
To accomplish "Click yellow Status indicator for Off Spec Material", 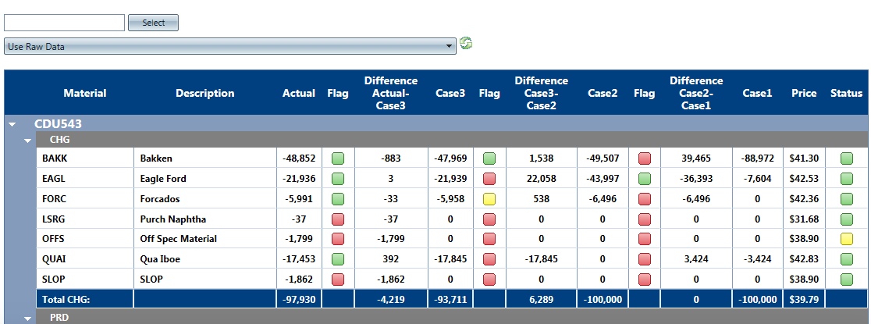I will pyautogui.click(x=847, y=239).
